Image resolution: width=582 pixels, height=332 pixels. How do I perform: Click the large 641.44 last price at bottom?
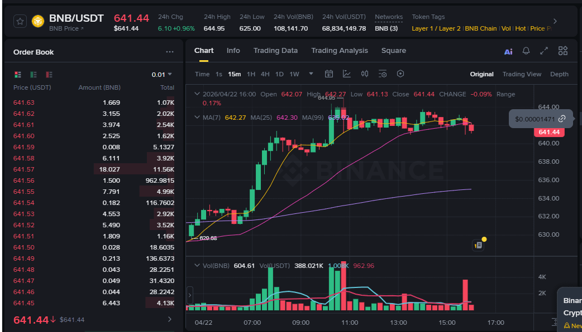31,320
